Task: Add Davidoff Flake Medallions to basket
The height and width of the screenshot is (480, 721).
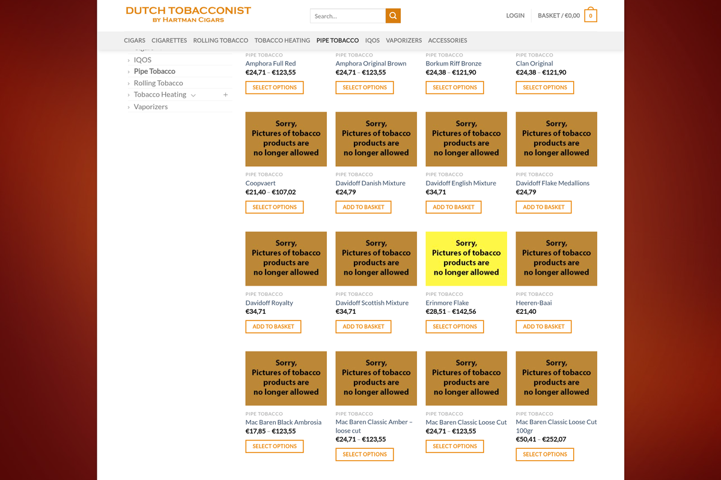Action: pos(544,207)
